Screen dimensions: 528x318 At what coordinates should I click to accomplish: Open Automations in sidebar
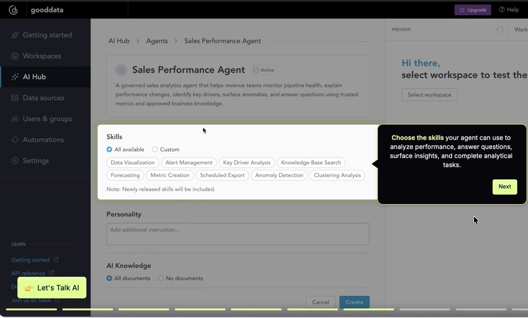click(x=46, y=140)
